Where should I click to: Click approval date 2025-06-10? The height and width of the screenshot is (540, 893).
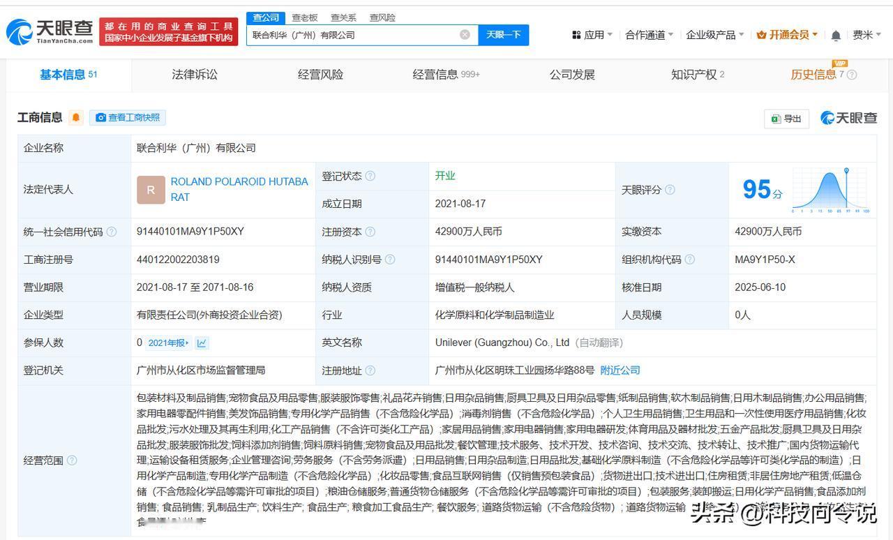point(760,287)
